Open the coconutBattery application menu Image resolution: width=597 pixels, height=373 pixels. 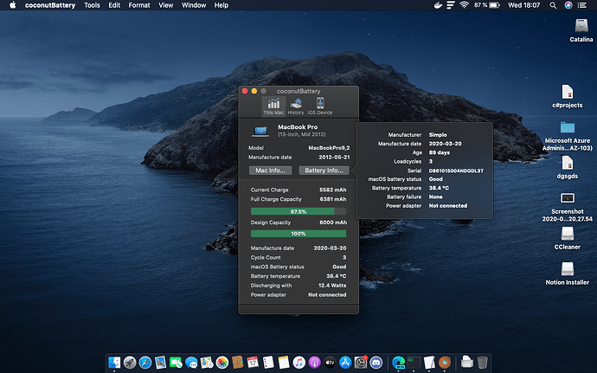50,5
